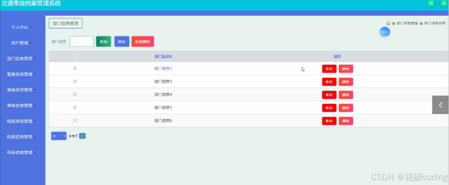Click the 批量删除 batch delete button

pyautogui.click(x=143, y=41)
